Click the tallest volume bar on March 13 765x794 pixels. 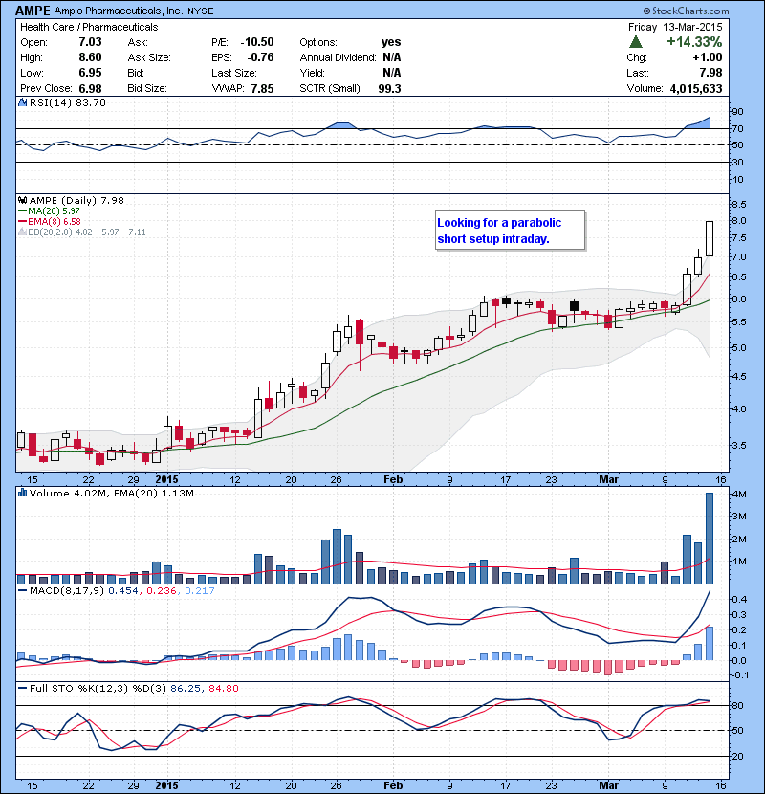point(710,538)
